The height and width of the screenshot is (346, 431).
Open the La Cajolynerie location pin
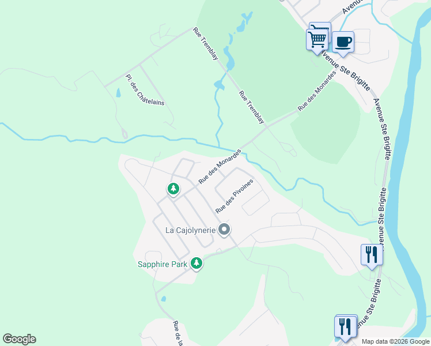pos(224,230)
